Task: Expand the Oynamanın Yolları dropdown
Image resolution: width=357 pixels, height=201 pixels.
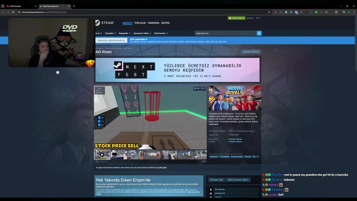Action: tap(142, 33)
